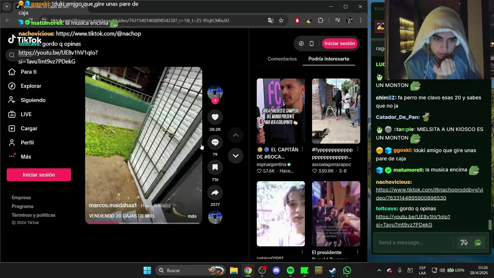
Task: Click nachovicious TikTok link in Kick chat
Action: pyautogui.click(x=429, y=194)
